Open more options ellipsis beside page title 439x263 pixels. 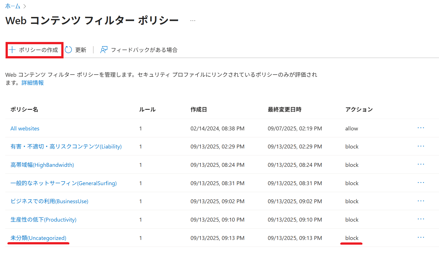pos(193,21)
